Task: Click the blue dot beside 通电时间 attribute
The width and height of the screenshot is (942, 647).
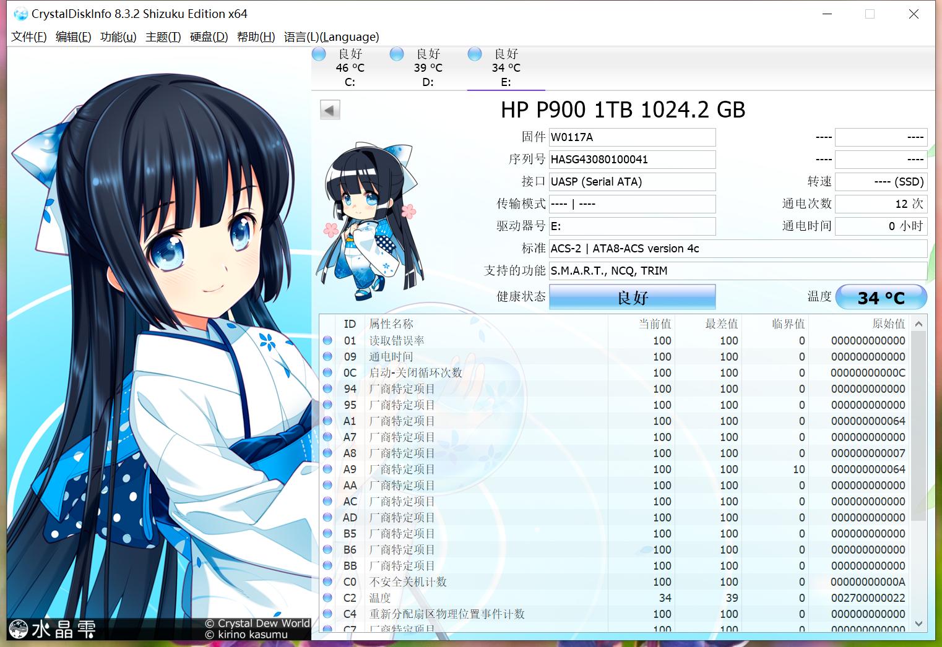Action: point(327,356)
